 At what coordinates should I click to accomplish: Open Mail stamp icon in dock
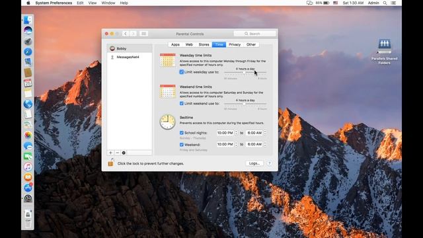[x=28, y=62]
